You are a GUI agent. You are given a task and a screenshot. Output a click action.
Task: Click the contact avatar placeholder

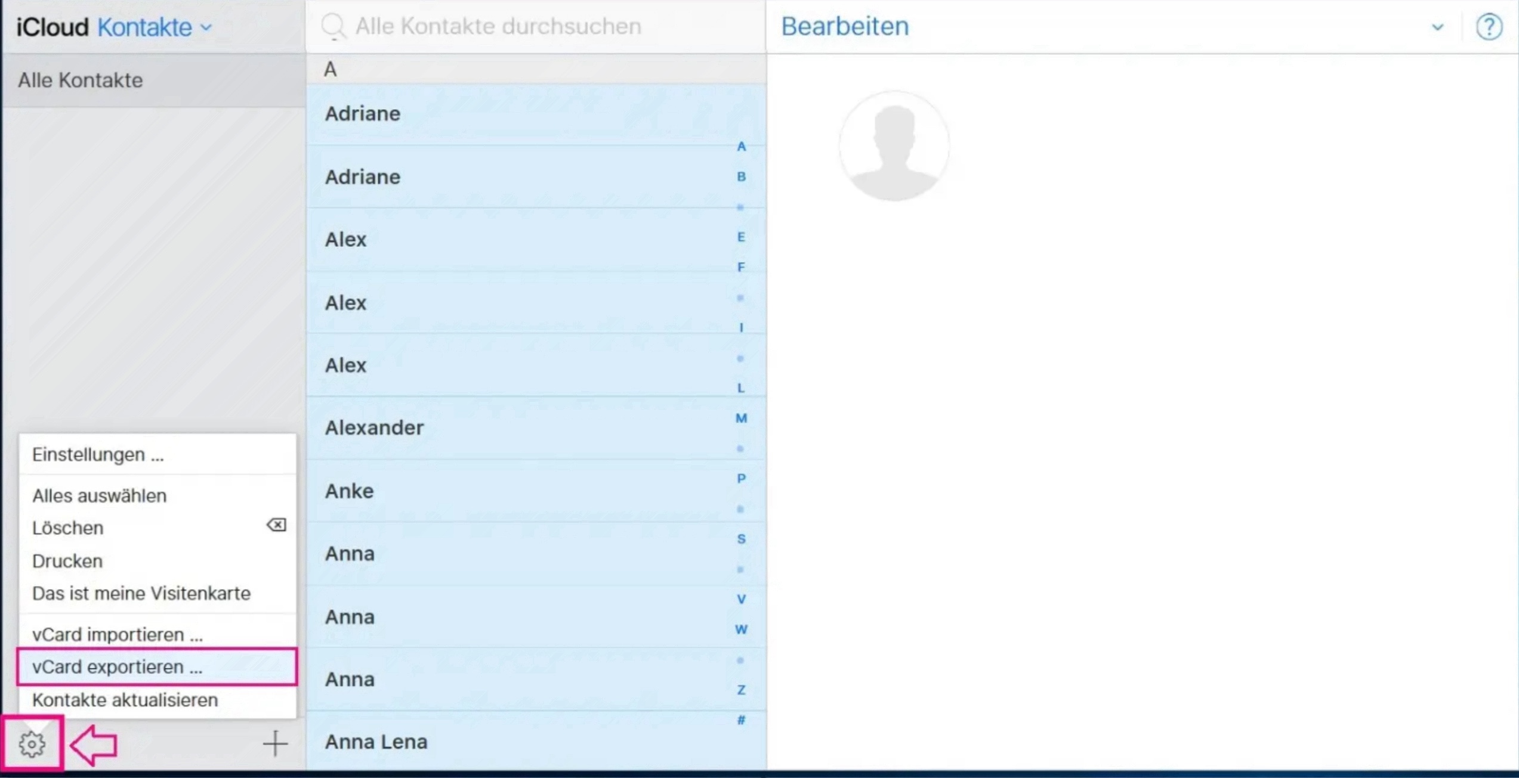pos(893,146)
